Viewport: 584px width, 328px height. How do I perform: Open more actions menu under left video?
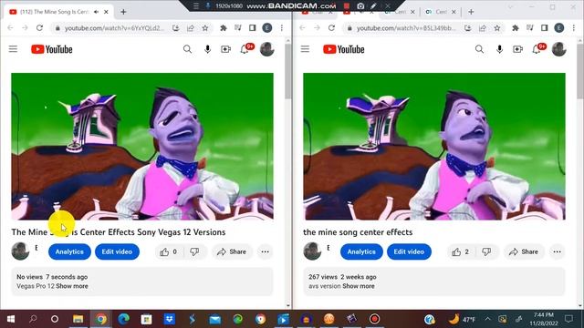(x=266, y=251)
